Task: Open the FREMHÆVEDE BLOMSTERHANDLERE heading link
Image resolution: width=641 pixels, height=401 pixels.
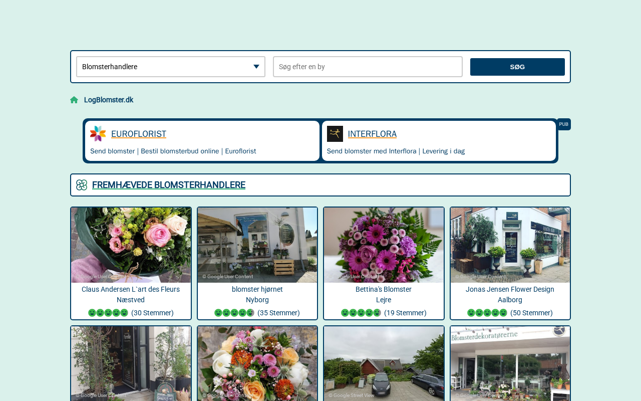Action: [x=169, y=185]
